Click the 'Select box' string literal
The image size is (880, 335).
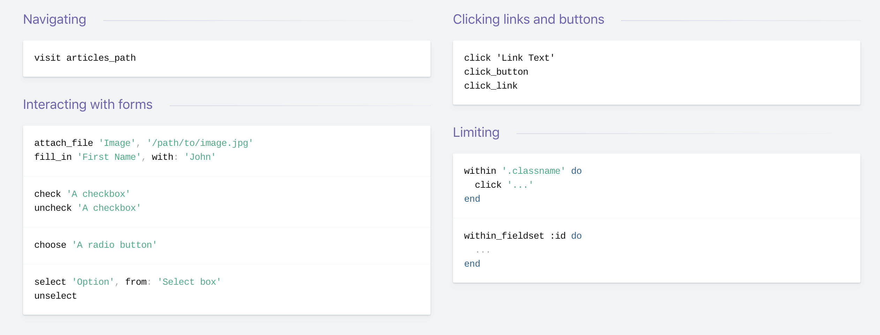click(x=189, y=282)
